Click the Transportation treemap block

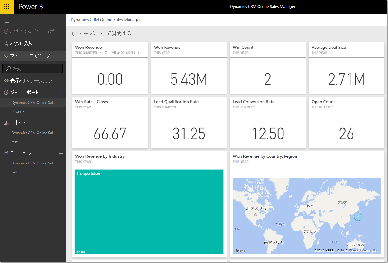coord(149,212)
